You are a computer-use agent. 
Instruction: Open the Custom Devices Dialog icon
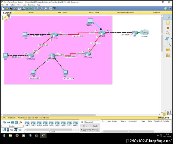click(54, 8)
